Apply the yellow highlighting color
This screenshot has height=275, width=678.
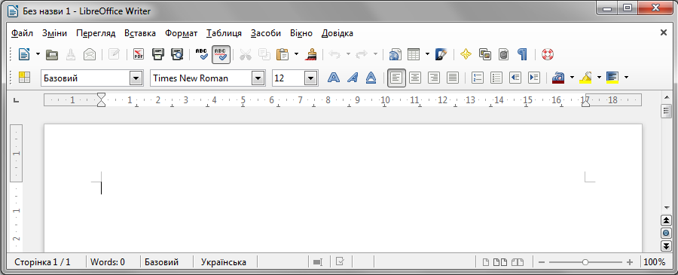pos(585,78)
